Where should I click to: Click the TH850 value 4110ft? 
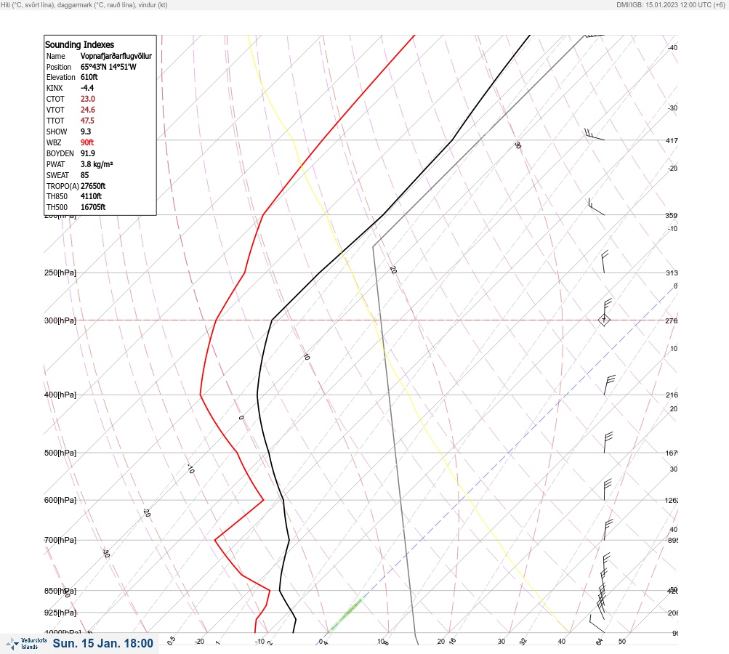tap(91, 196)
